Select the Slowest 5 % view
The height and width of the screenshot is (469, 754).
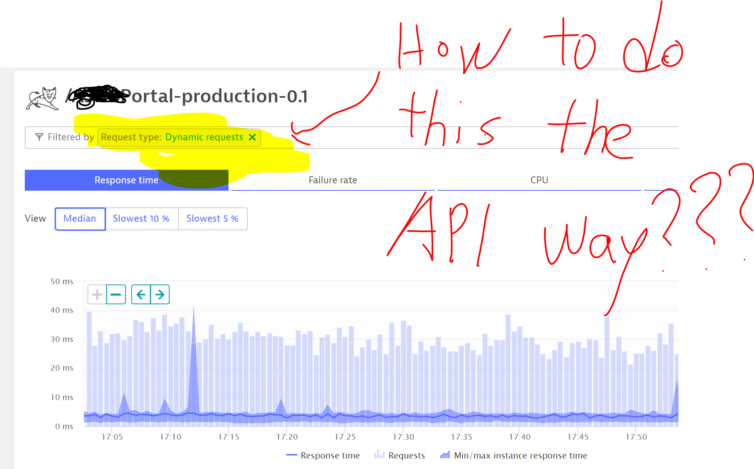(x=212, y=219)
